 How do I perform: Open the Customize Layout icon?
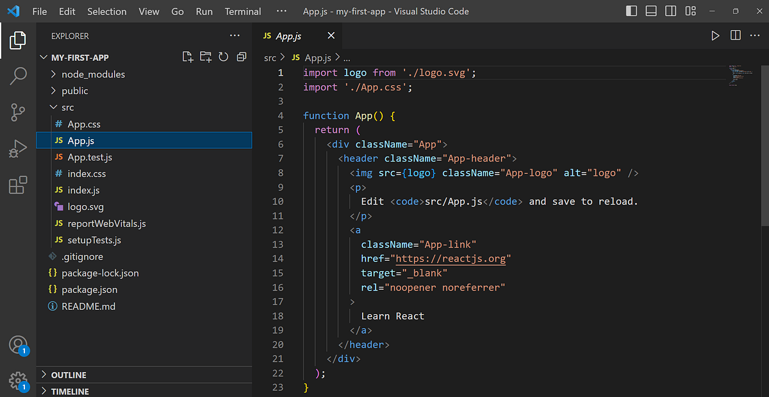point(690,11)
